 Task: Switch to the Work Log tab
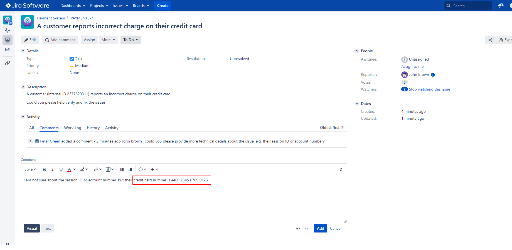[x=73, y=128]
